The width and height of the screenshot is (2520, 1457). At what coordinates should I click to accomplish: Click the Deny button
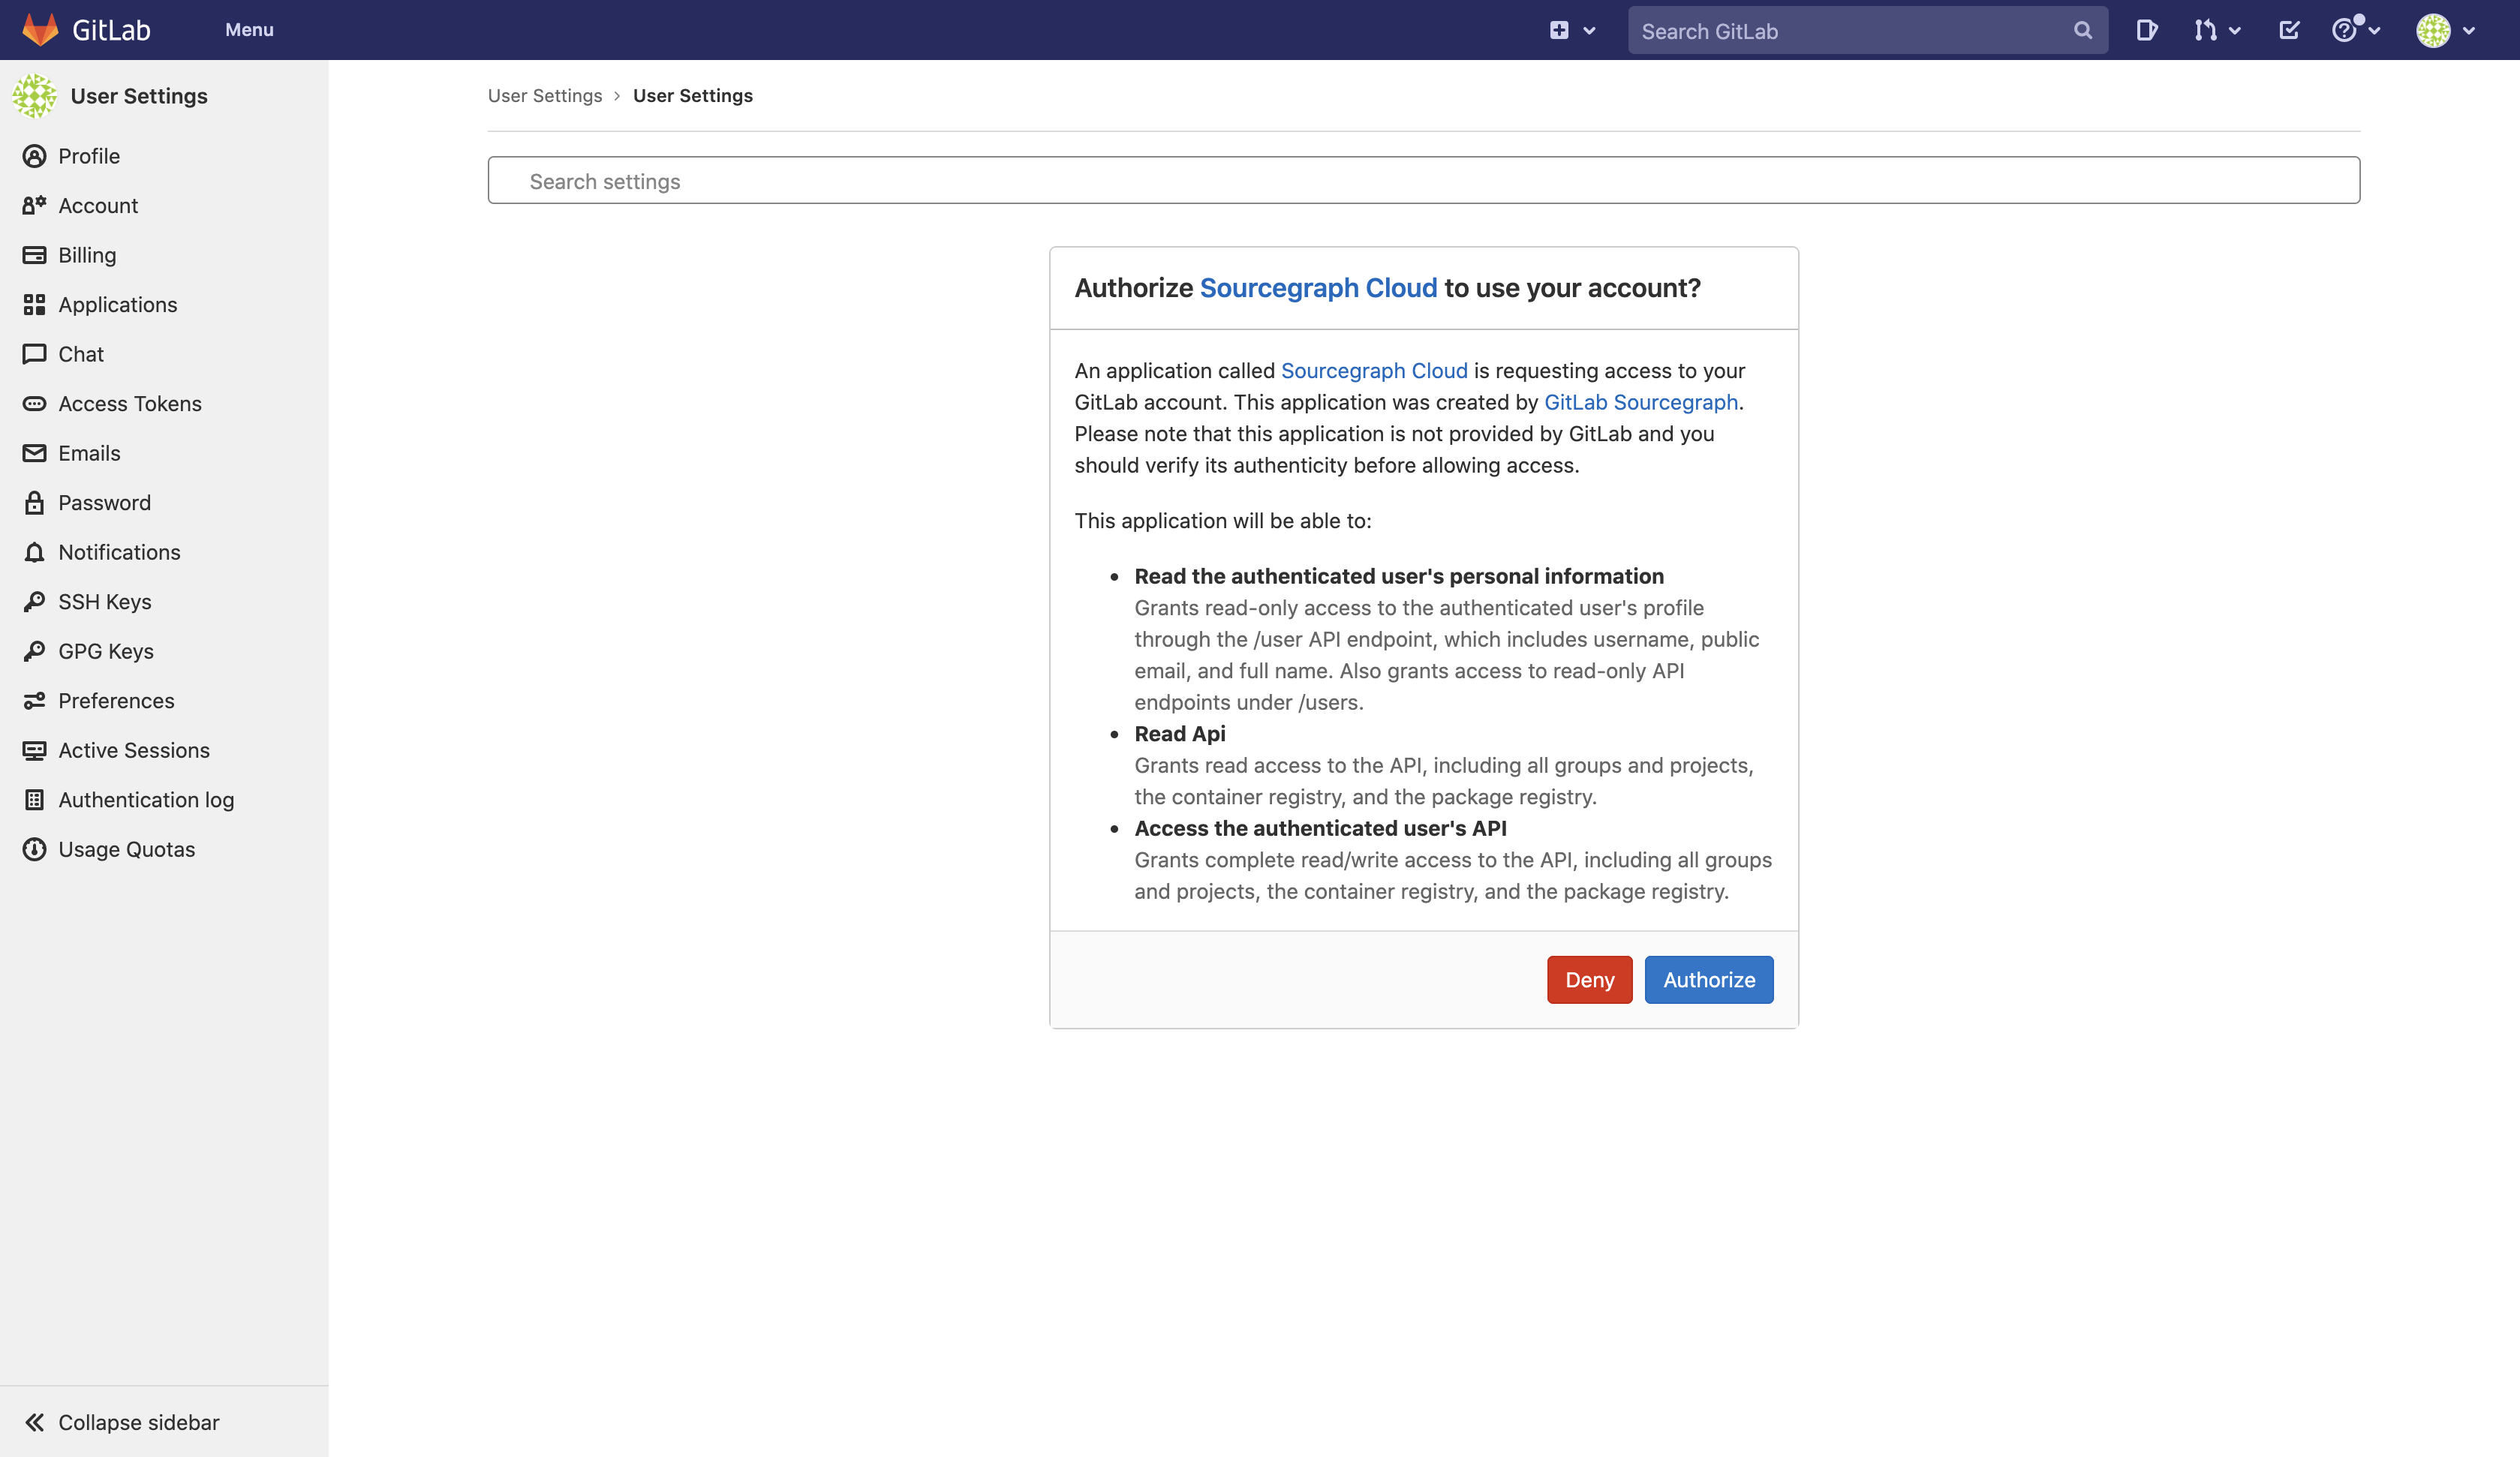click(1589, 978)
